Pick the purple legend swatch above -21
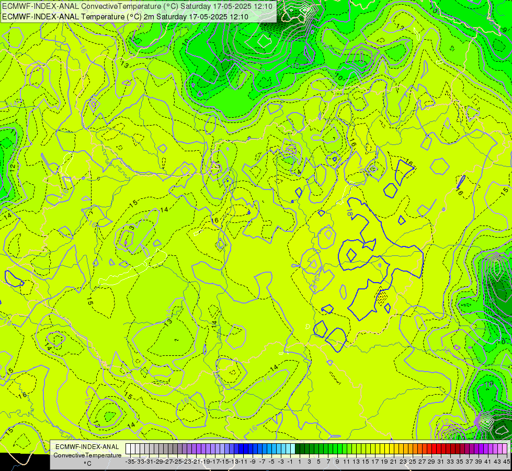This screenshot has width=512, height=471. 194,448
